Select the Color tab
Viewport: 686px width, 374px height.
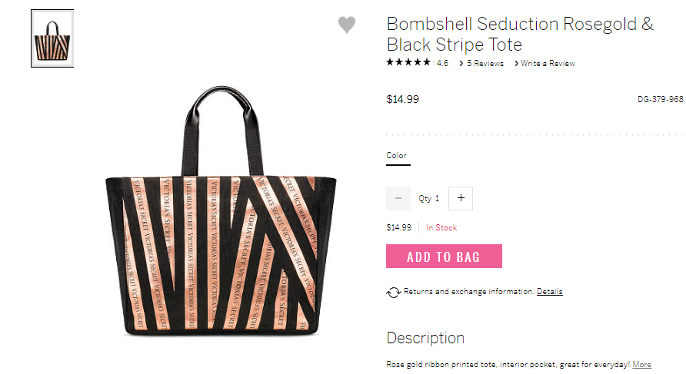[396, 156]
